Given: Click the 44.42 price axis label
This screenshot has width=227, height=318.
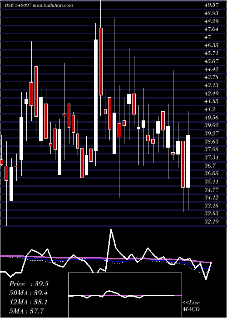Looking at the screenshot, I should [x=211, y=70].
